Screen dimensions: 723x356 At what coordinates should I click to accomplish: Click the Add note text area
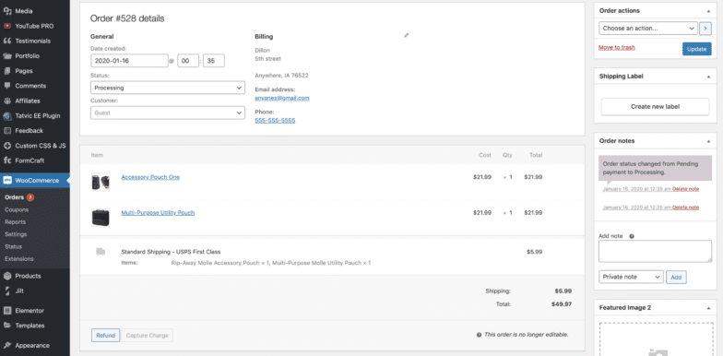pyautogui.click(x=655, y=251)
